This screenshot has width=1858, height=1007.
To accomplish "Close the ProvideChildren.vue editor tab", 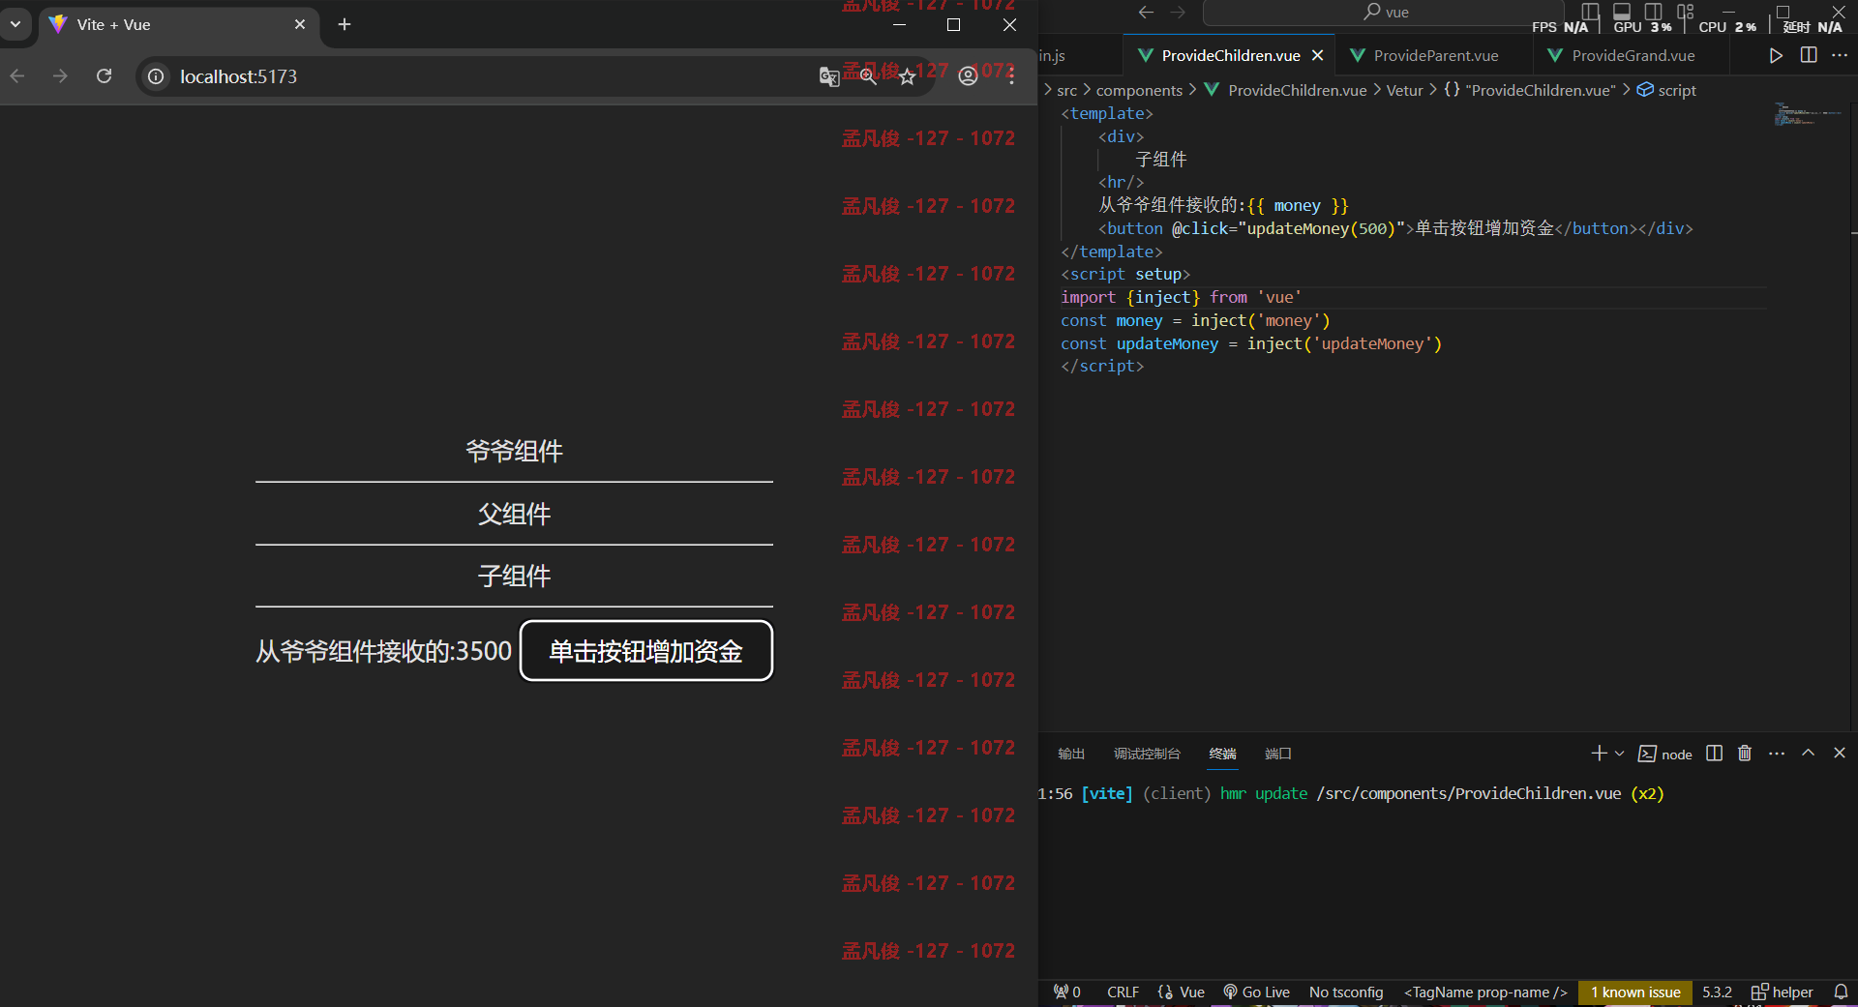I will pyautogui.click(x=1317, y=55).
